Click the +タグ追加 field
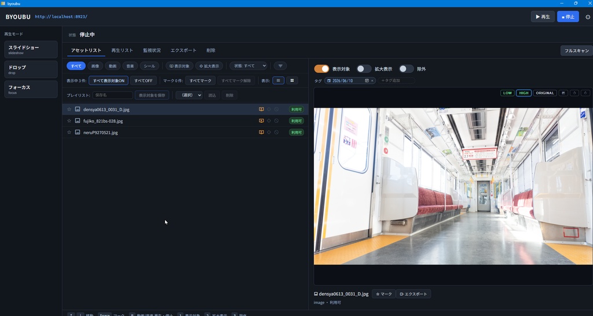The height and width of the screenshot is (316, 593). [396, 80]
